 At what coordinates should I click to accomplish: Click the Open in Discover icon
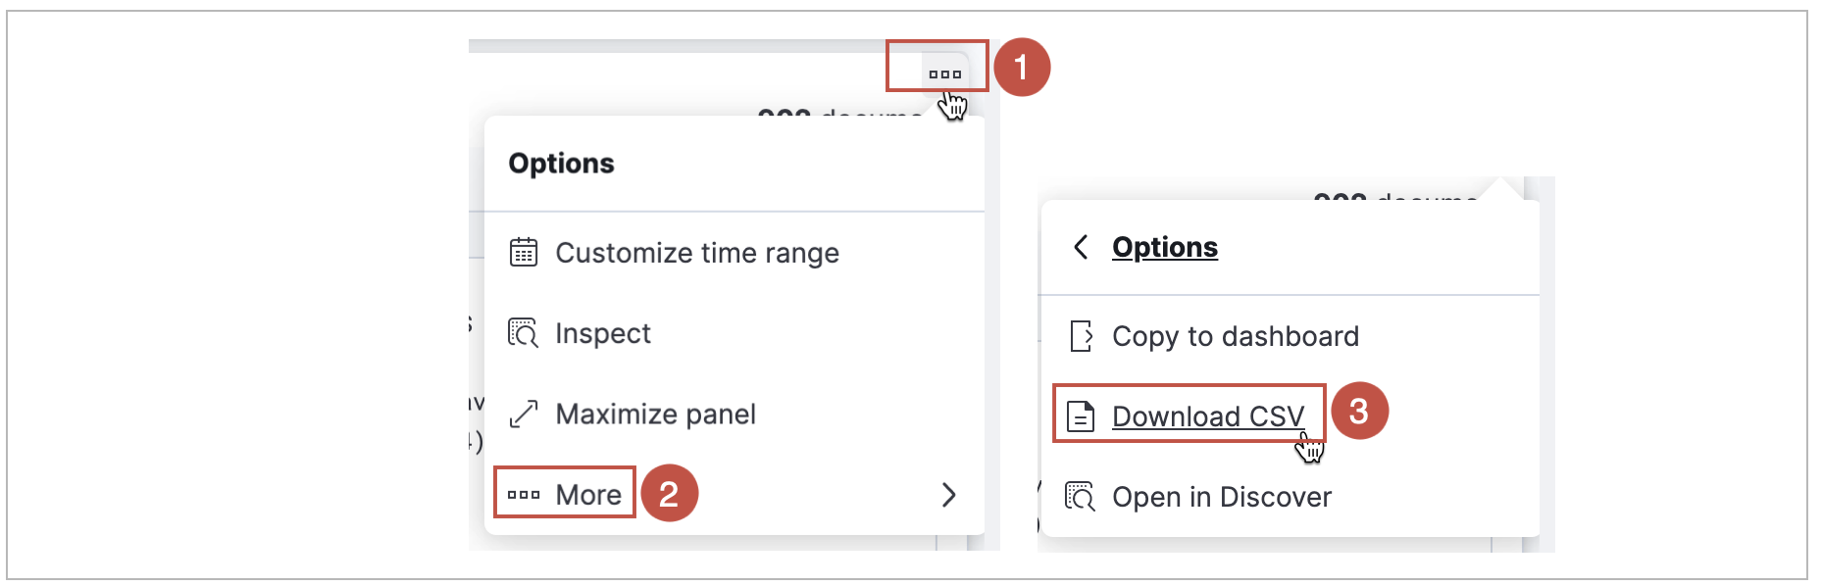coord(1081,497)
